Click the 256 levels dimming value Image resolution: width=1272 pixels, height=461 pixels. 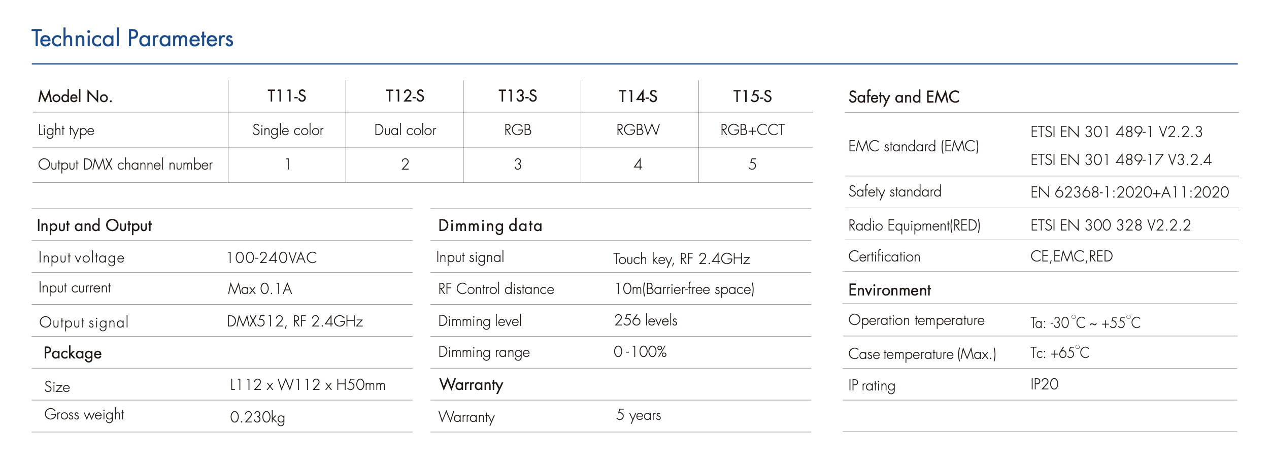point(646,320)
